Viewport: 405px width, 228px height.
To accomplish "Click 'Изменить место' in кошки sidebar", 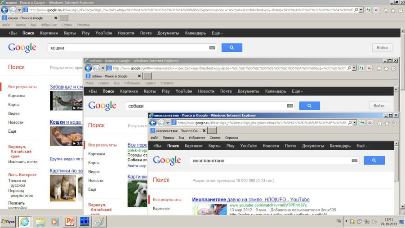I will pos(23,162).
